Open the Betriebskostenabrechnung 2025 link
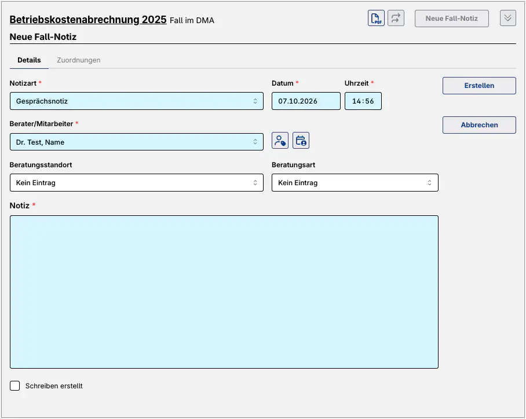 point(88,20)
